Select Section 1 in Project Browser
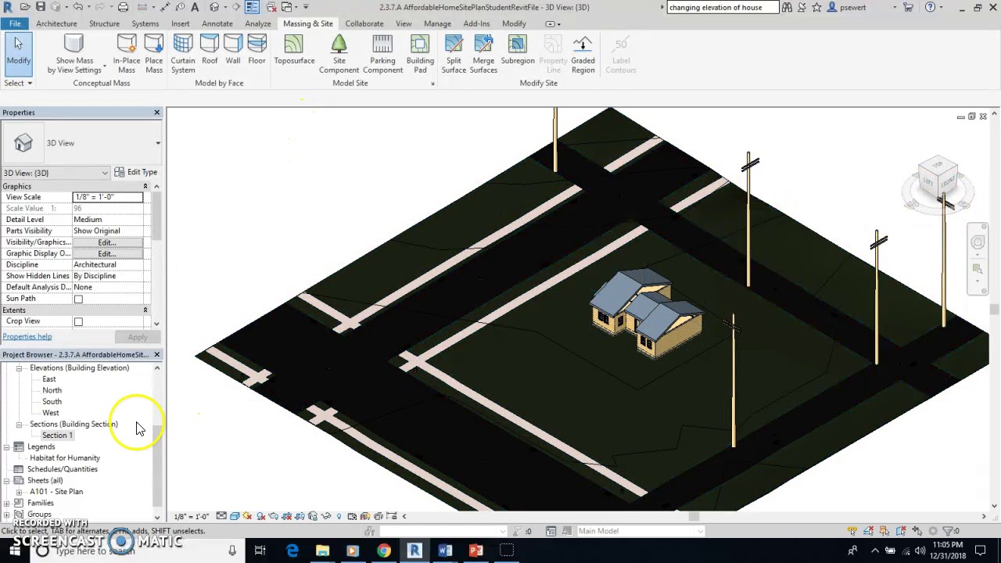1001x563 pixels. (57, 436)
